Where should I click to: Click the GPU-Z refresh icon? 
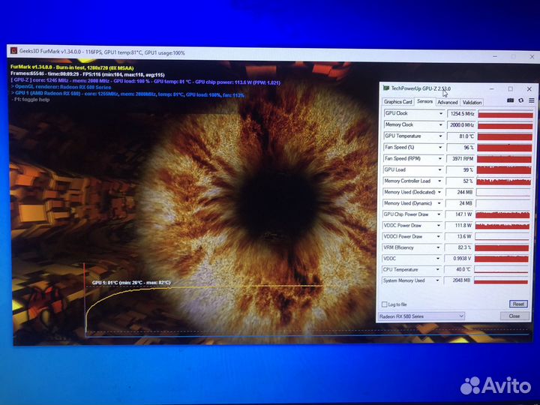coord(521,100)
